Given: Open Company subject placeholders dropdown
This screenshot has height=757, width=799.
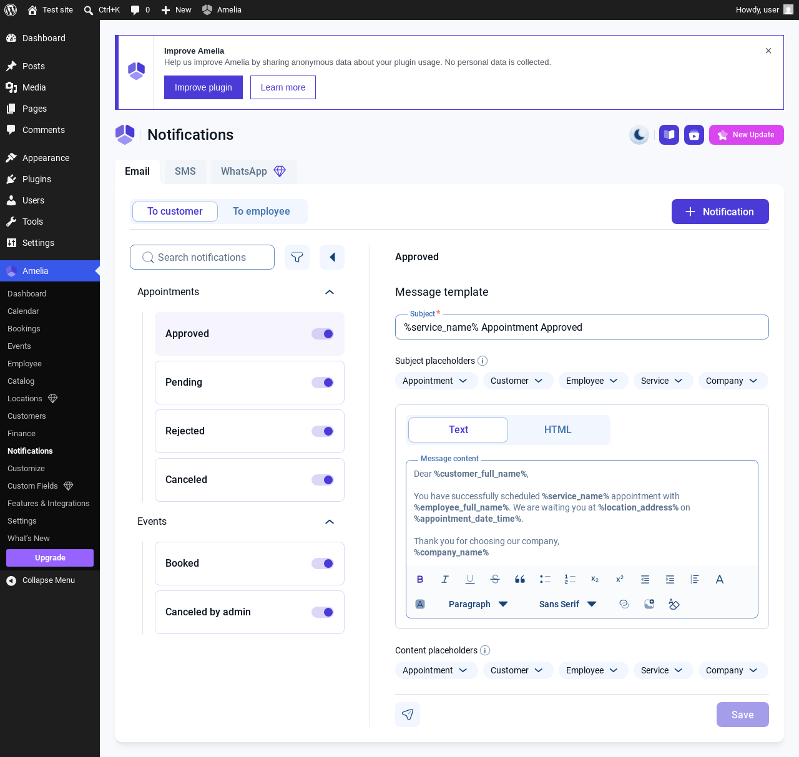Looking at the screenshot, I should 733,381.
